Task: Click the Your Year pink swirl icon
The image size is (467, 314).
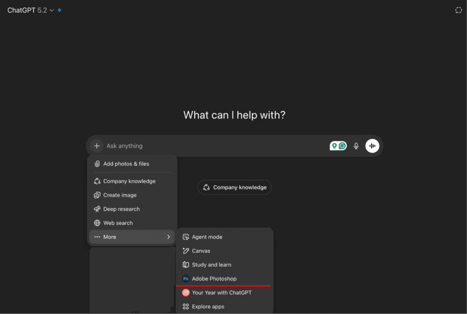Action: click(186, 293)
